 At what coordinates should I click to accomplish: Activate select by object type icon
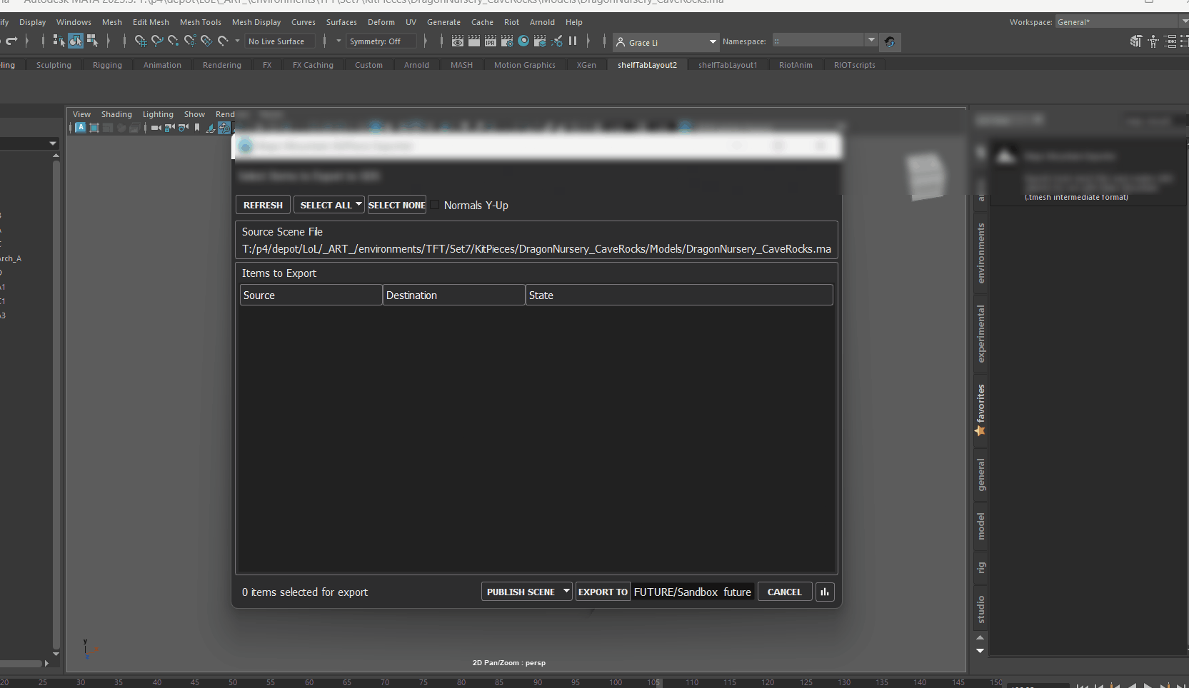pos(76,41)
